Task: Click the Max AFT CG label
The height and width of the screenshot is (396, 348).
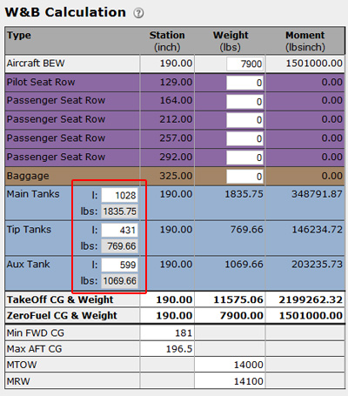Action: tap(34, 349)
